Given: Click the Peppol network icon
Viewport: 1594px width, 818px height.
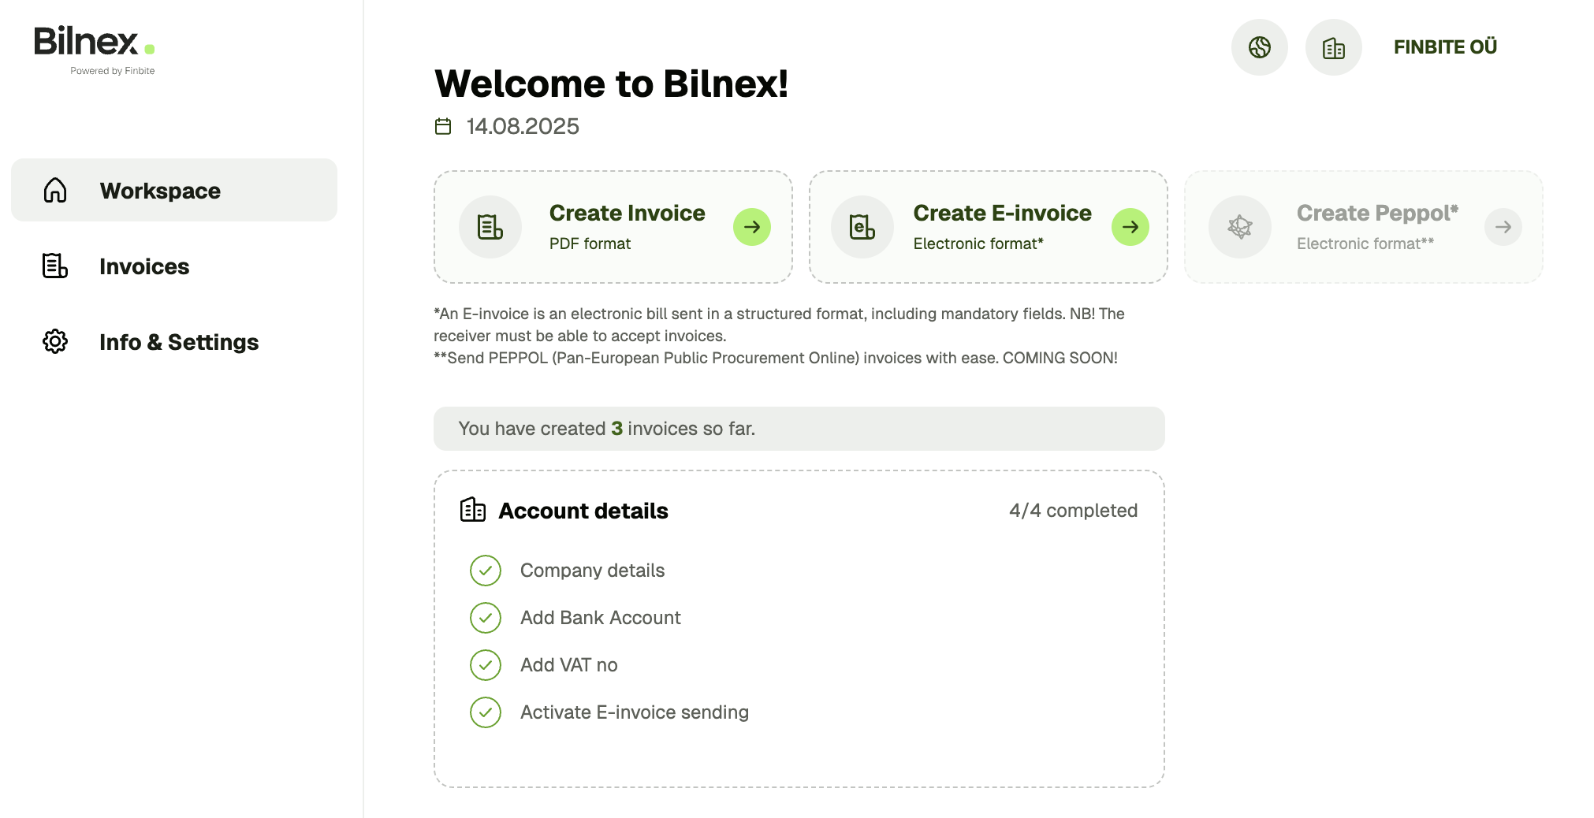Looking at the screenshot, I should coord(1240,227).
